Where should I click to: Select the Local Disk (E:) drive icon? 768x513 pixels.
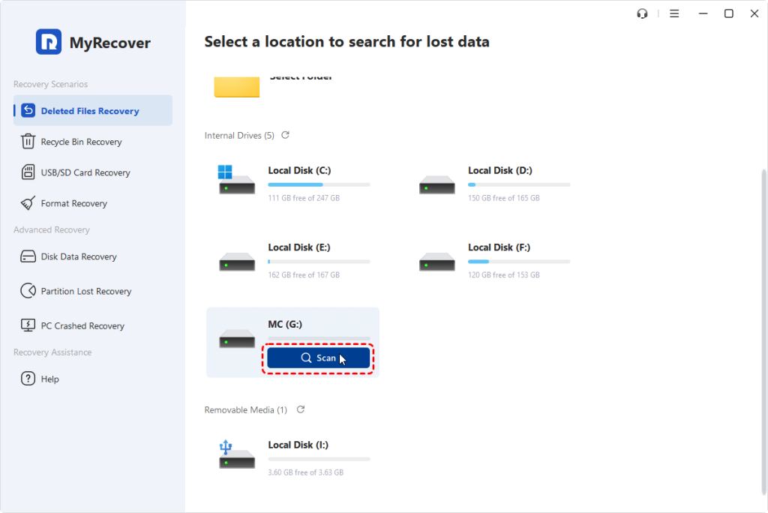point(236,262)
